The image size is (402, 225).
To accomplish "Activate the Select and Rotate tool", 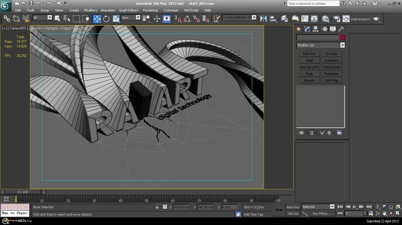I will click(107, 18).
